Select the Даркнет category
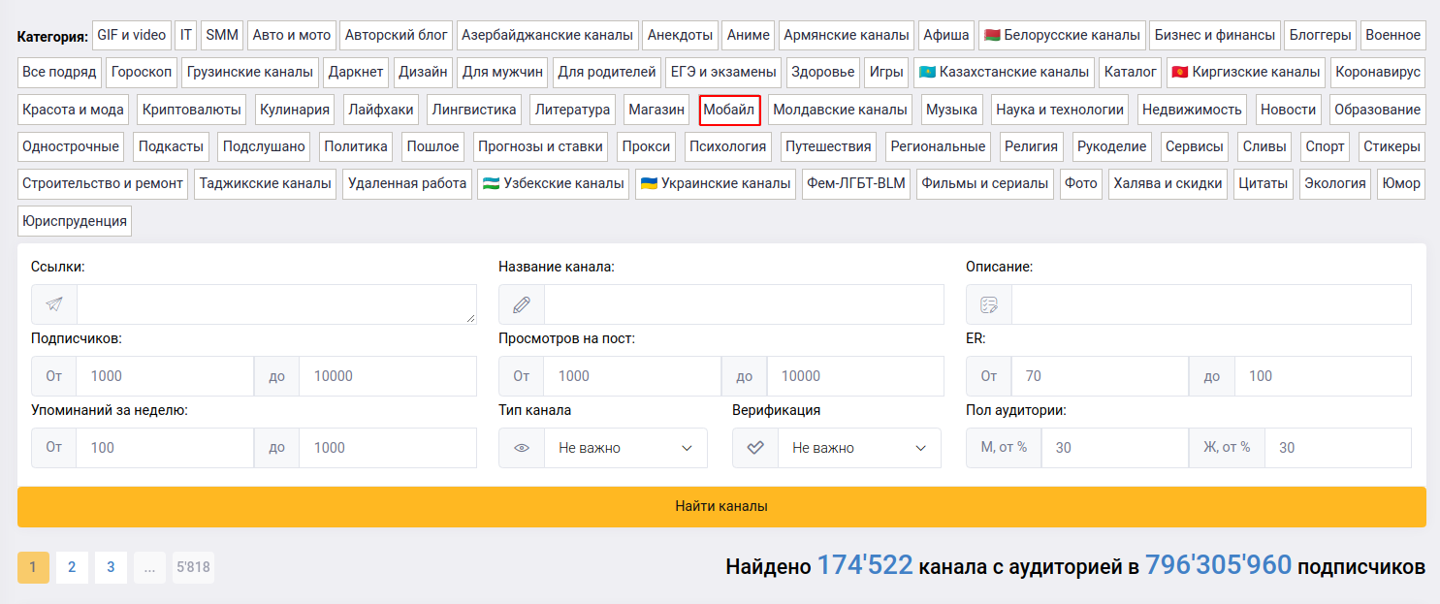Image resolution: width=1440 pixels, height=604 pixels. tap(356, 72)
